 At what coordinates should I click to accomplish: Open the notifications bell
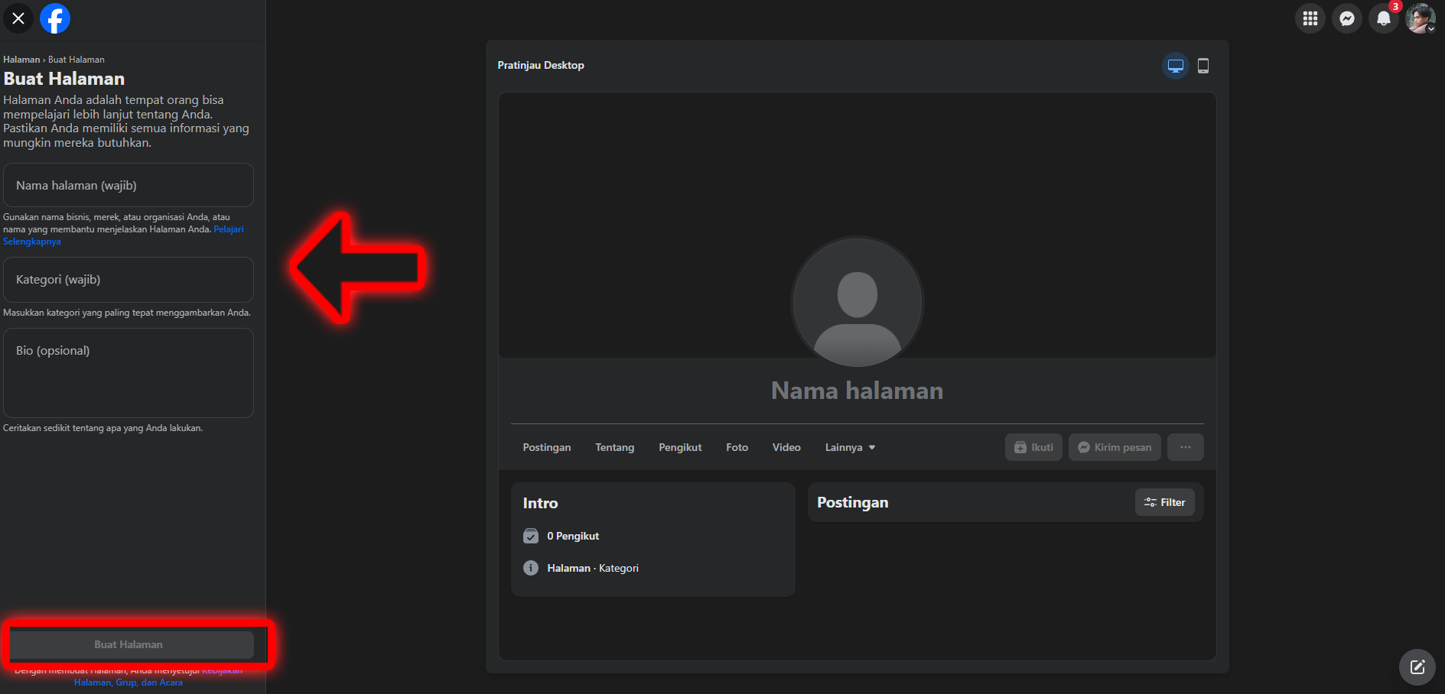(1383, 18)
